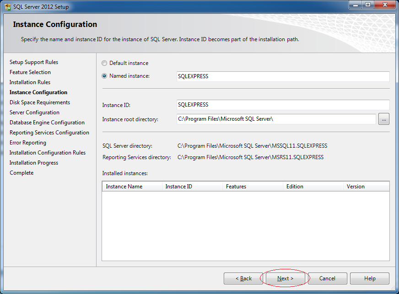Click the Cancel button

click(x=327, y=278)
